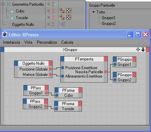Open the Vista menu

click(28, 42)
